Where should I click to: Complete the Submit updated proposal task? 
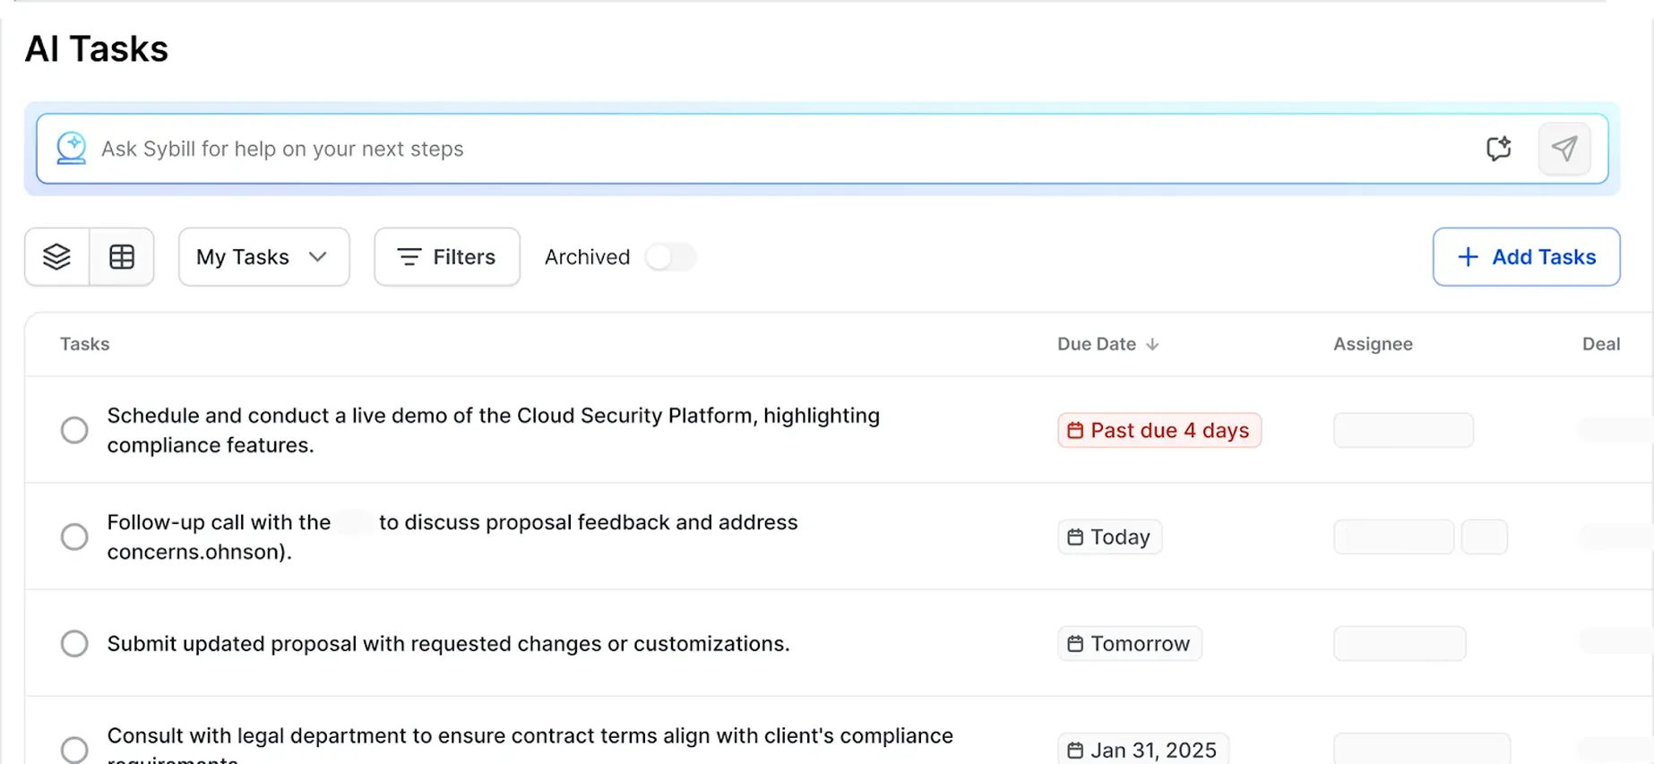74,643
